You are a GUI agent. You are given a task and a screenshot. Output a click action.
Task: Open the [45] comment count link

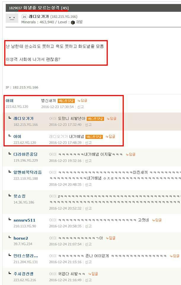[65, 8]
